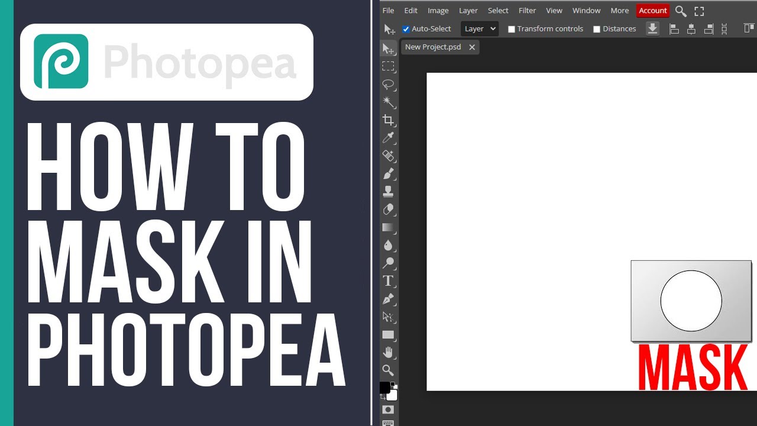Select the Magic Wand tool
Image resolution: width=757 pixels, height=426 pixels.
click(x=388, y=102)
